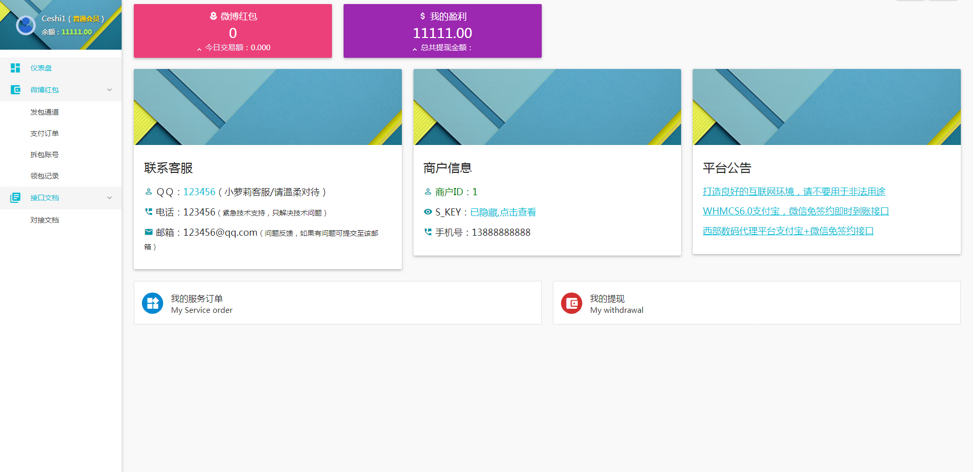The width and height of the screenshot is (973, 472).
Task: Click the email envelope icon next to 邮箱
Action: (148, 232)
